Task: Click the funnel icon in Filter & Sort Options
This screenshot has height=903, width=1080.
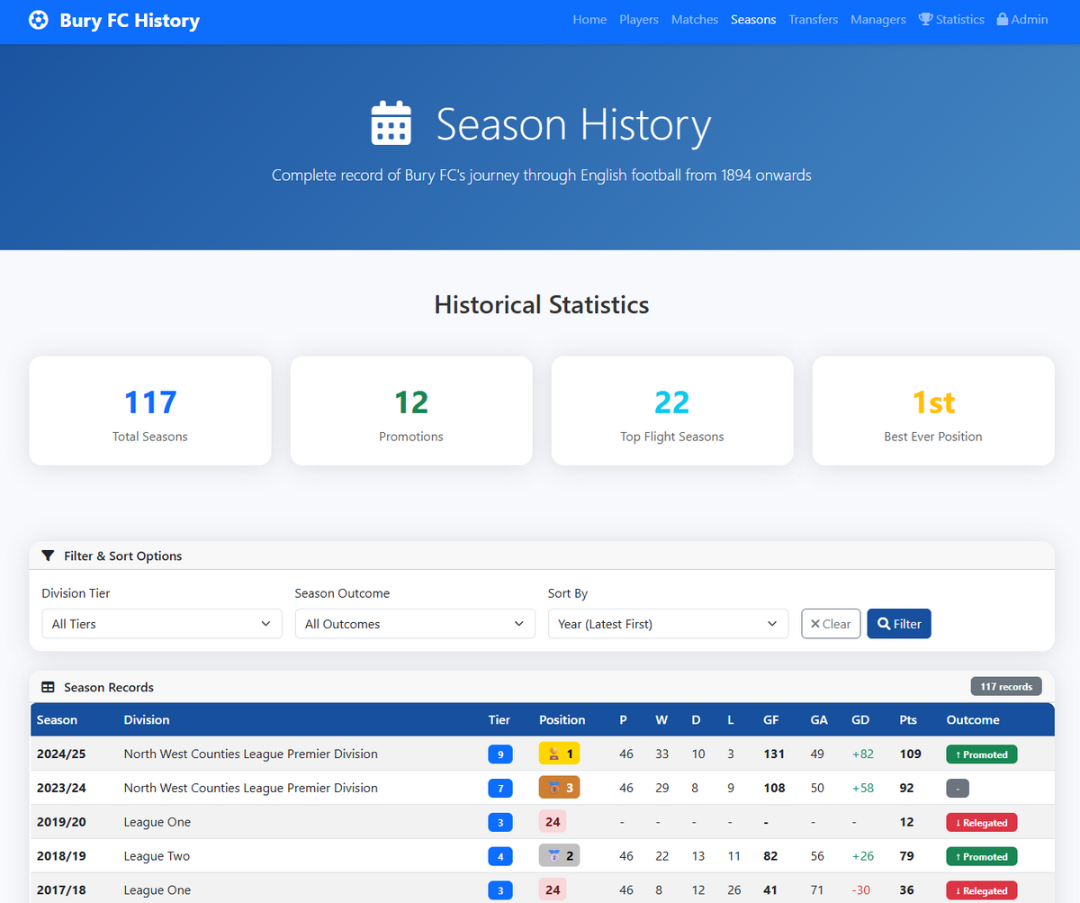Action: coord(49,555)
